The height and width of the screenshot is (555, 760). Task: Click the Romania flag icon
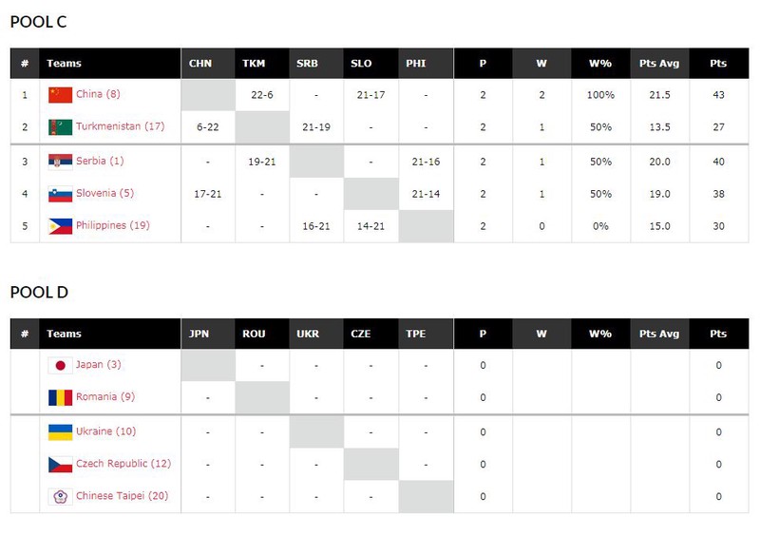tap(61, 397)
